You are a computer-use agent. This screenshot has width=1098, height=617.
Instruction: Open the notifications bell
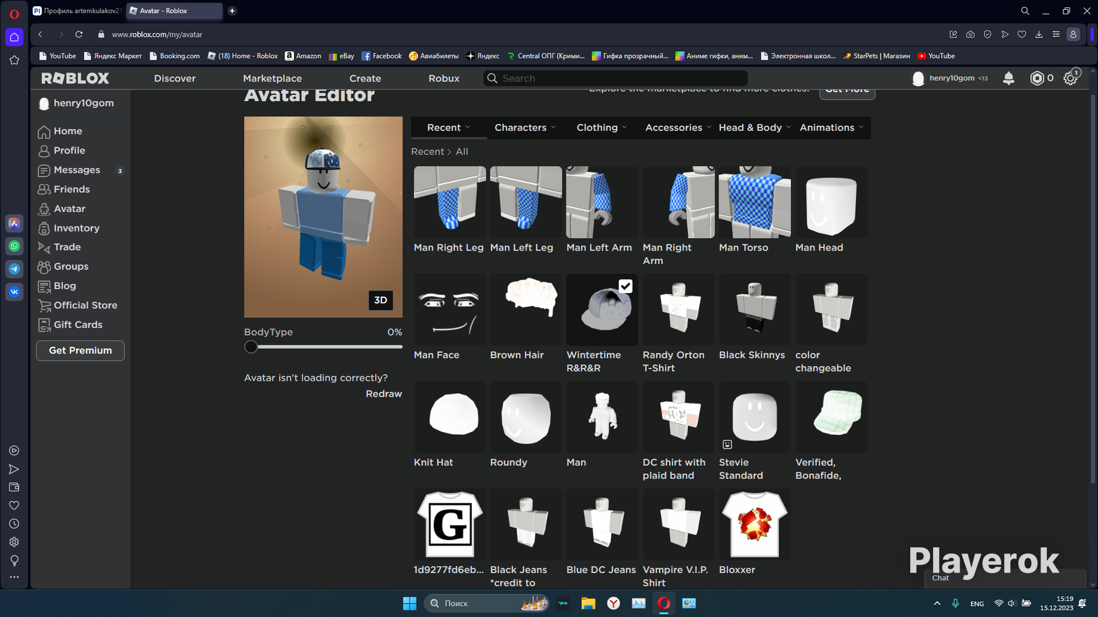click(1008, 78)
